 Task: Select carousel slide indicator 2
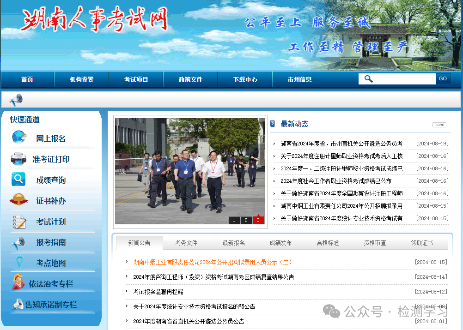[x=245, y=220]
